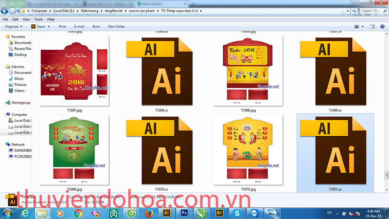Screen dimensions: 389x219
Task: Open Firefox from the taskbar
Action: [x=149, y=213]
